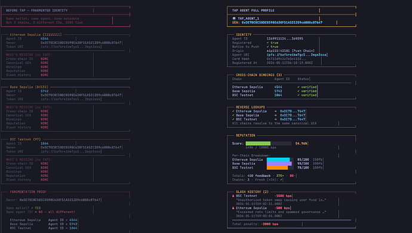Click the green reputation Score progress bar
The height and width of the screenshot is (233, 412).
pos(258,143)
